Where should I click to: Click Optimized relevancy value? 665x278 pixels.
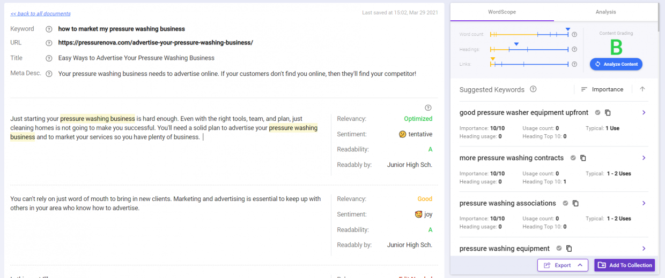click(418, 119)
